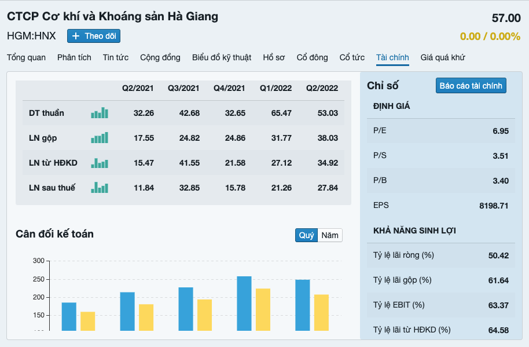The image size is (529, 347).
Task: Click the Tỷ lệ lãi từ HĐKD (%) row
Action: 441,330
